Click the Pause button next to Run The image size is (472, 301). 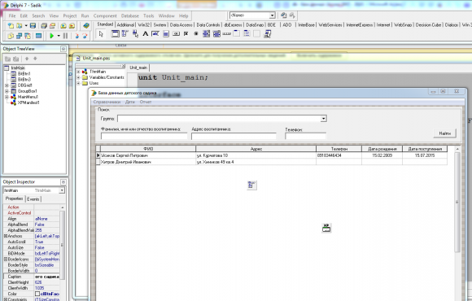(x=65, y=36)
